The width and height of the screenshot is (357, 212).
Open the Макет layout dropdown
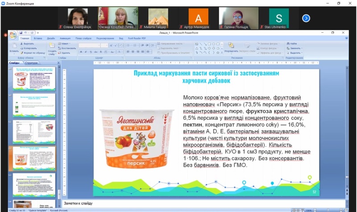64,44
